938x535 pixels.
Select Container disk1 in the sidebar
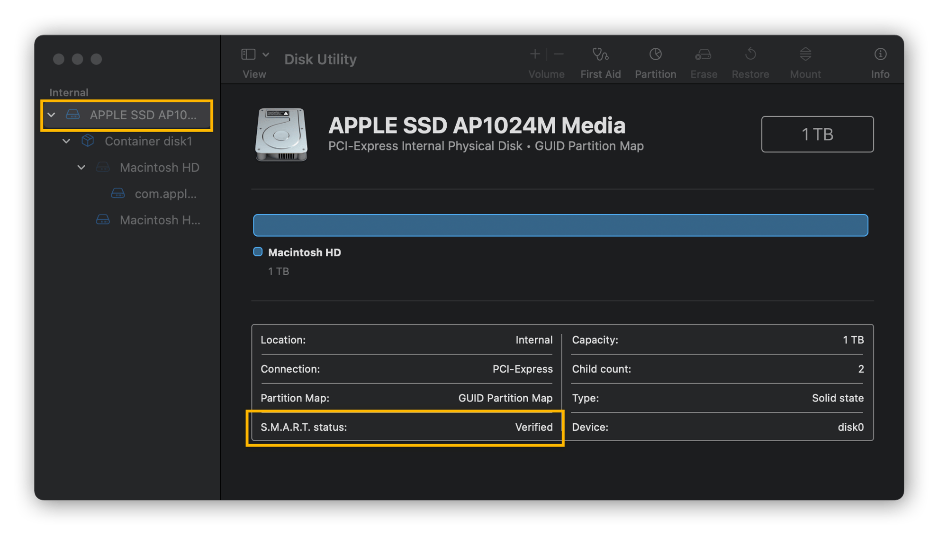(x=148, y=142)
